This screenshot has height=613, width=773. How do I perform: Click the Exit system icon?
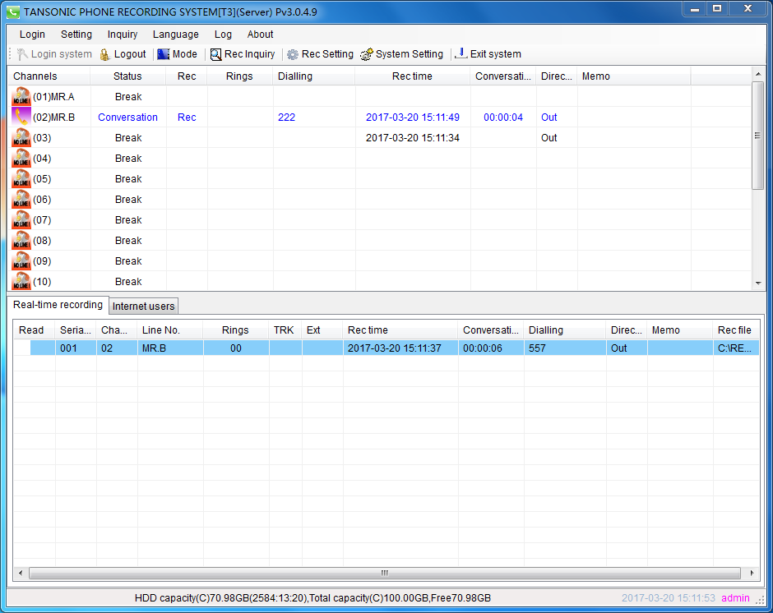coord(461,54)
